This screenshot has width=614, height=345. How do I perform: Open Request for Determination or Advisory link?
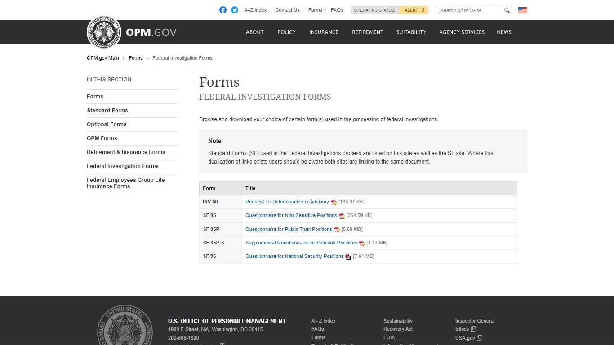click(287, 202)
